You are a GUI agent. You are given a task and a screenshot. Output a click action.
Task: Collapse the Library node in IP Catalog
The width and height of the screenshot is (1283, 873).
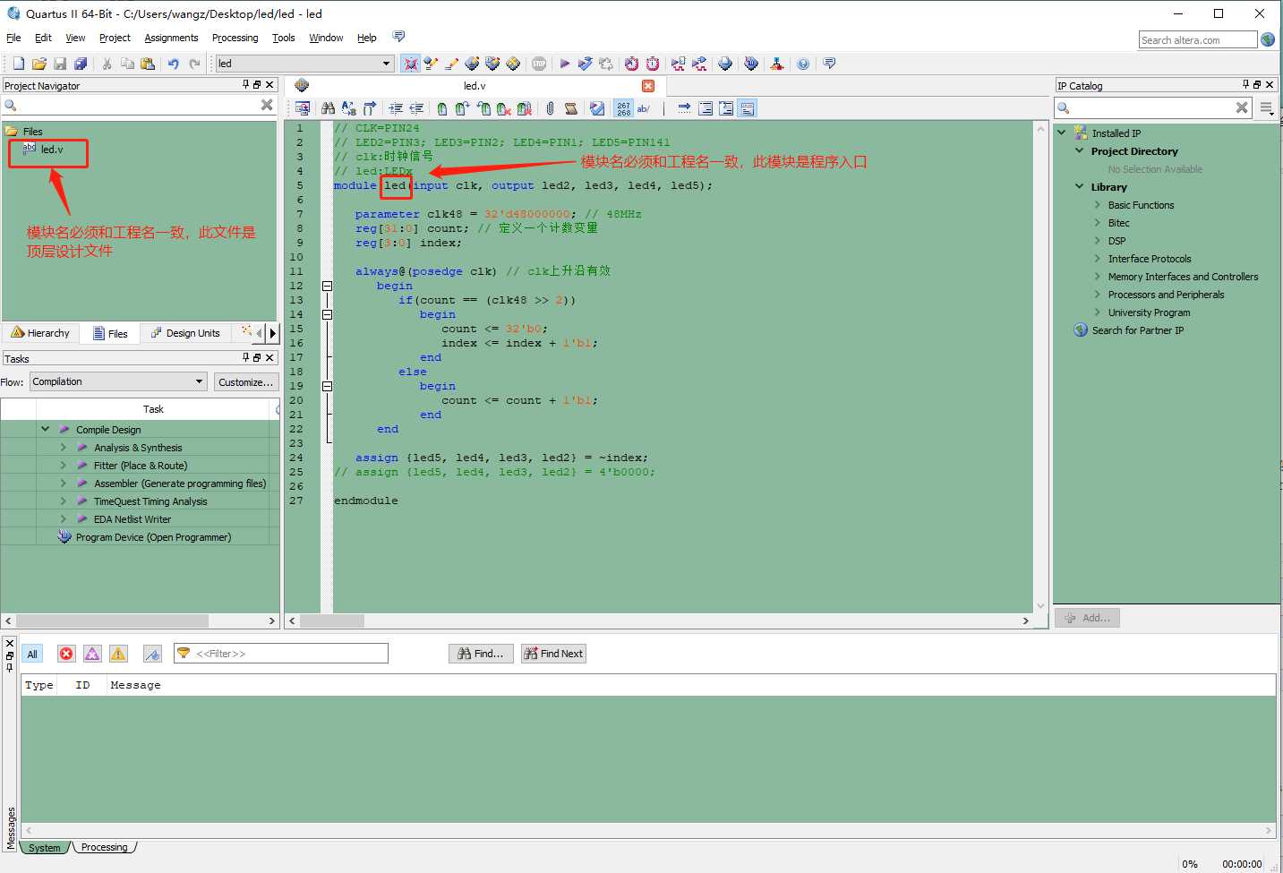1080,186
